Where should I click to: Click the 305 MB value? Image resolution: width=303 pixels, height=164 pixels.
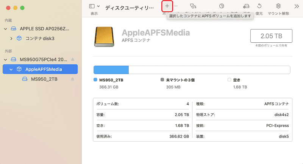pos(173,87)
